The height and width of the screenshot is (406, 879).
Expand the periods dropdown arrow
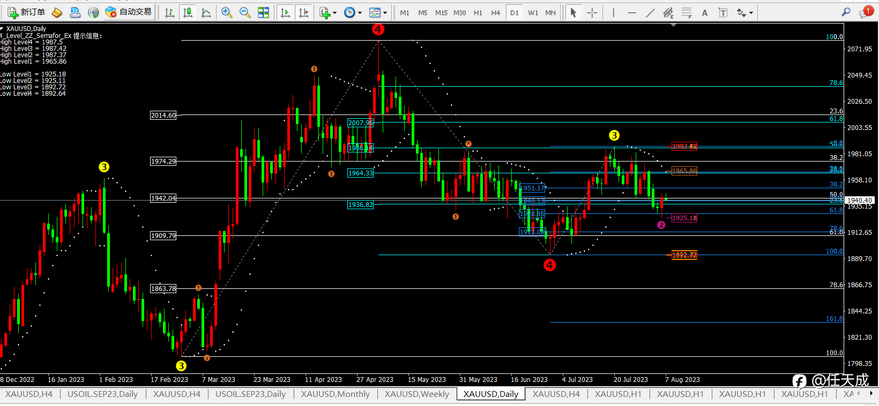360,13
